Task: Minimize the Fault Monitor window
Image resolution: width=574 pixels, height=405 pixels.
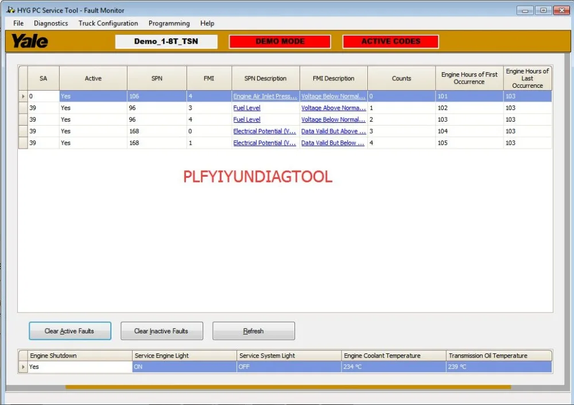Action: click(x=525, y=10)
